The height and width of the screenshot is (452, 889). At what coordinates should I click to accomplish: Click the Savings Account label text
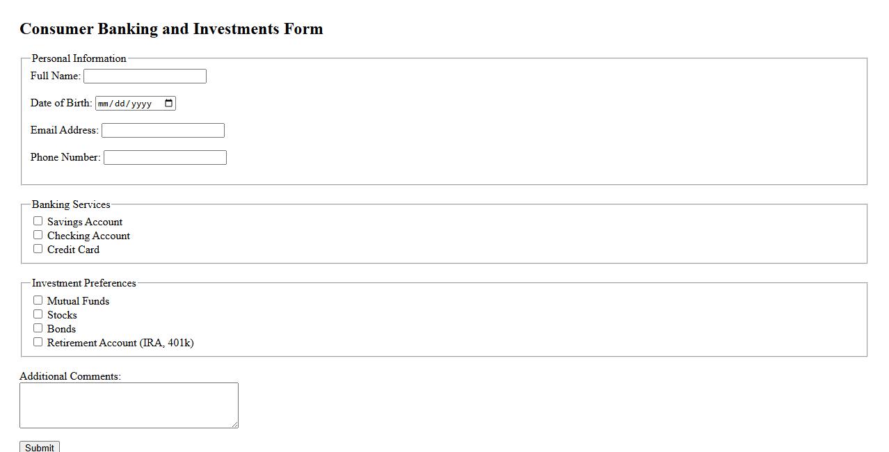tap(85, 223)
